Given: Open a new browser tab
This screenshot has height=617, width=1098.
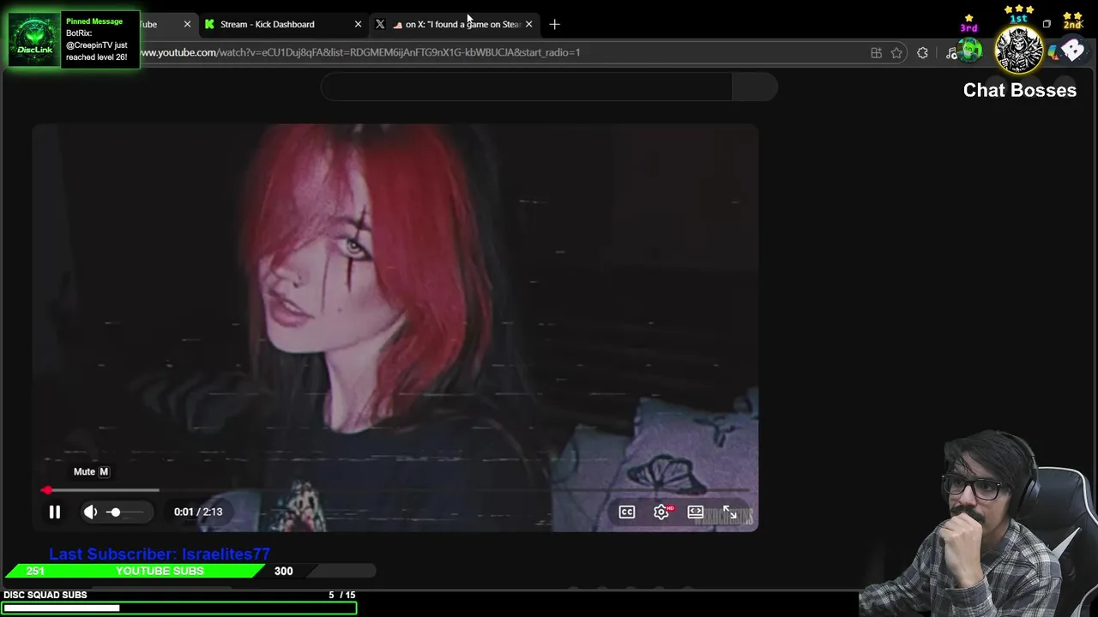Looking at the screenshot, I should tap(554, 24).
